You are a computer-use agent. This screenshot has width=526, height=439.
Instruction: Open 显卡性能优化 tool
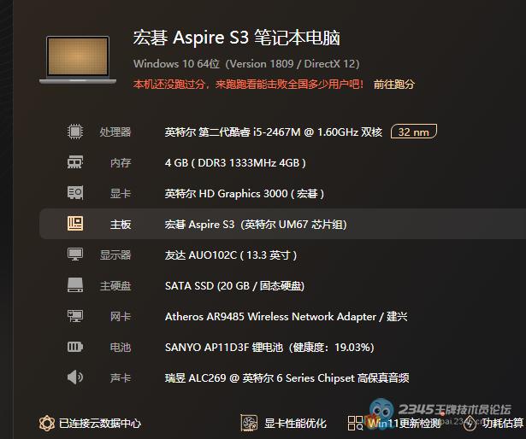pos(295,424)
